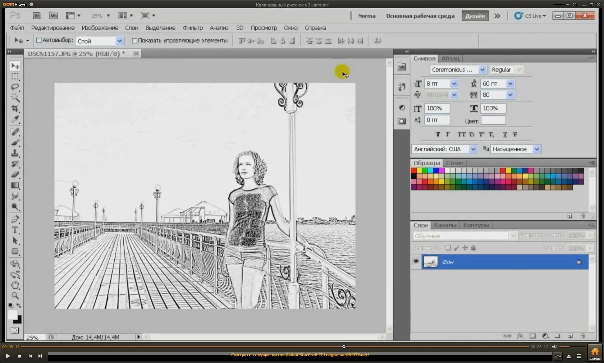The image size is (604, 363).
Task: Switch to the Каналы tab
Action: point(445,225)
